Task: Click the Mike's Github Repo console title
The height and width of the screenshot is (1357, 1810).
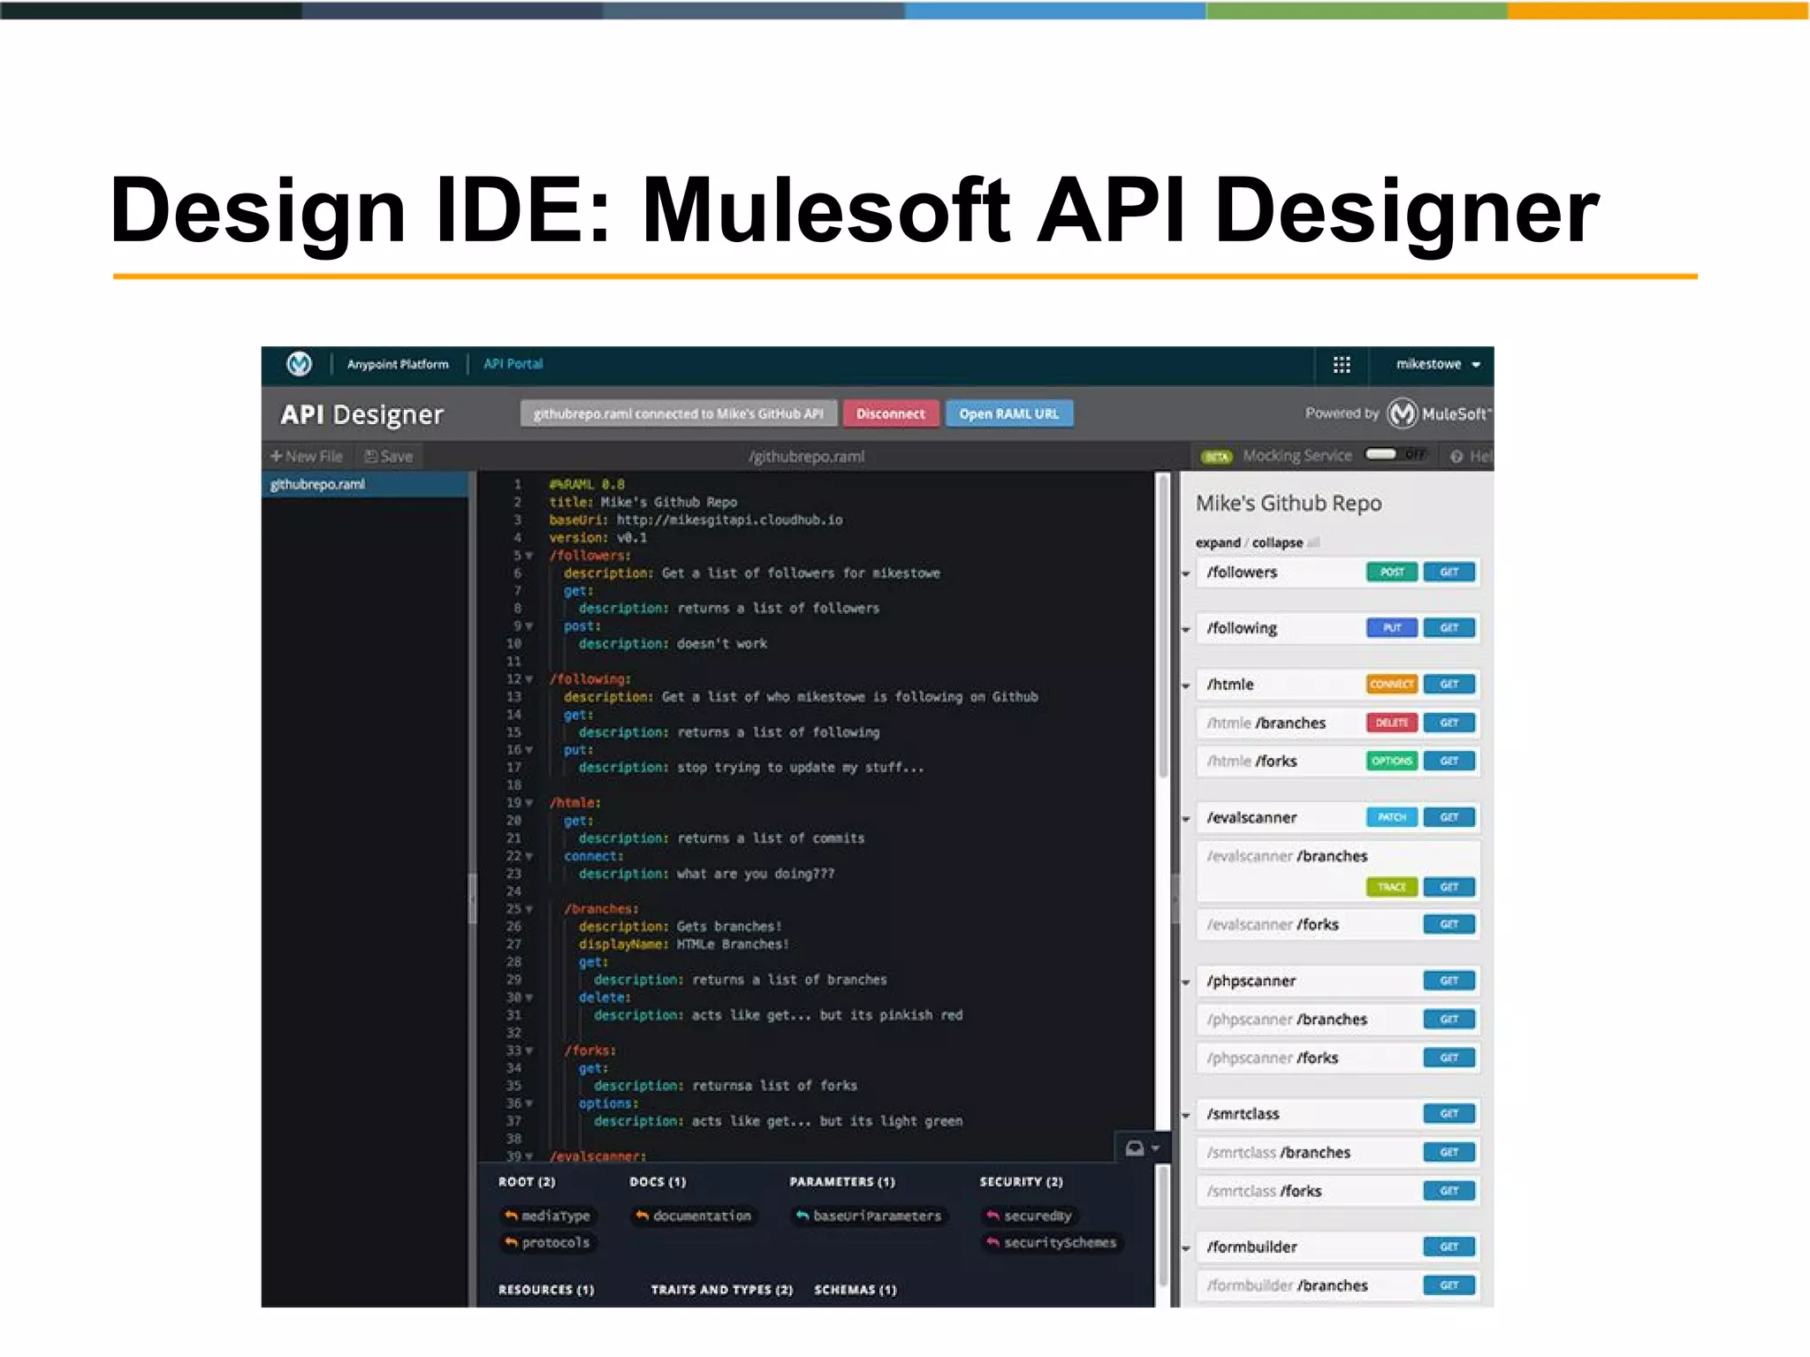Action: (x=1288, y=503)
